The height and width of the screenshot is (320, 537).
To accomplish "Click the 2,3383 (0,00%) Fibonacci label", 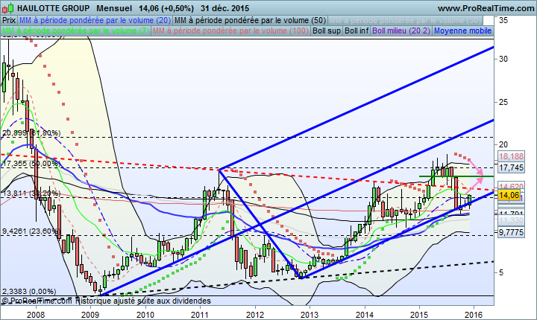I will (x=29, y=292).
